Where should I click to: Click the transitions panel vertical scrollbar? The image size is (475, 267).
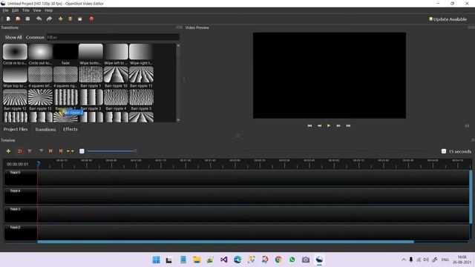178,82
